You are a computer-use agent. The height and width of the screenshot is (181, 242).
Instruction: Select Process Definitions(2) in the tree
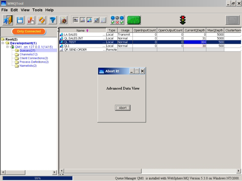point(34,62)
